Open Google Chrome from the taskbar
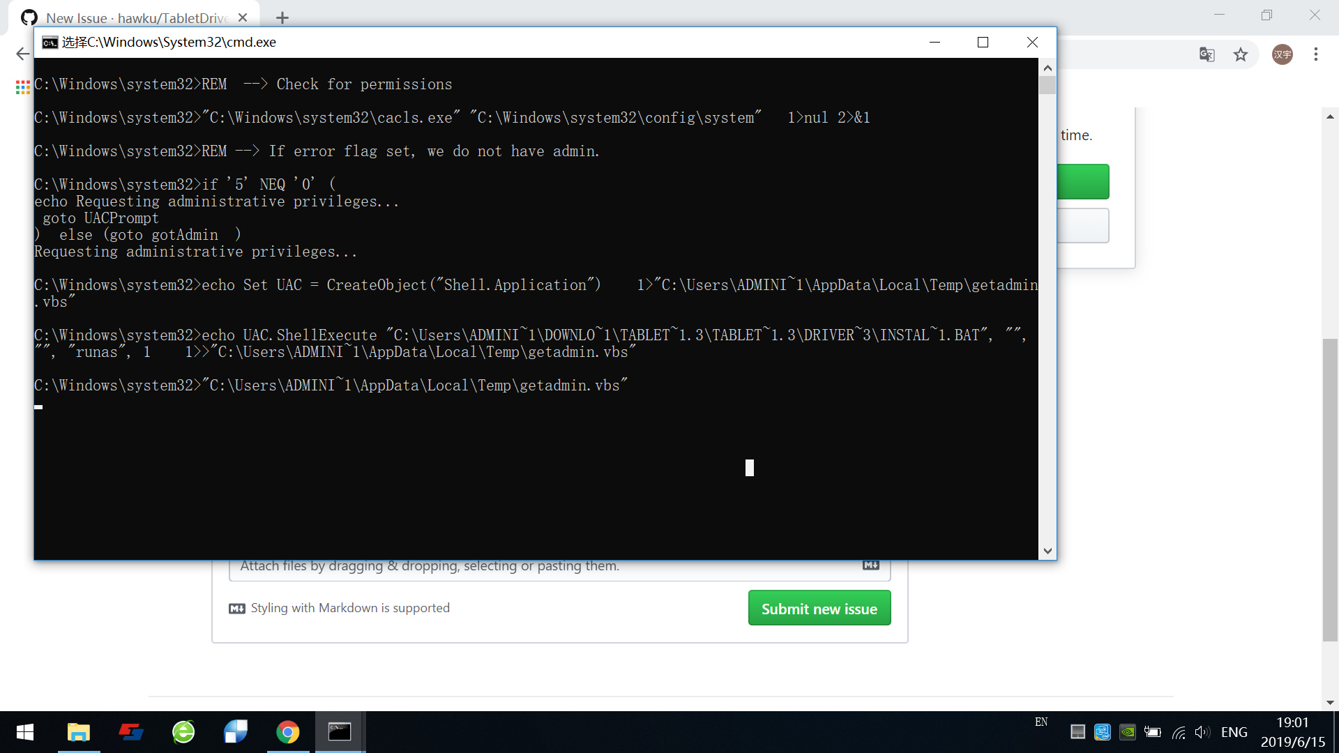 (x=288, y=732)
